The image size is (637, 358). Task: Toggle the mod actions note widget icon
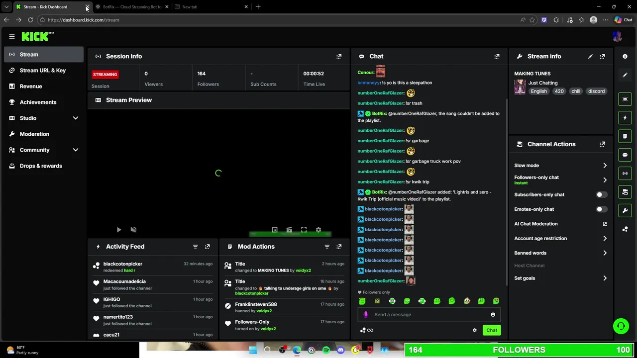coord(625,136)
